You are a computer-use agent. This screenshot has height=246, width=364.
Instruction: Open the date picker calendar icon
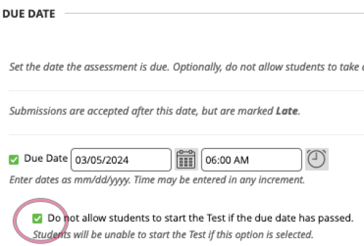pyautogui.click(x=186, y=159)
